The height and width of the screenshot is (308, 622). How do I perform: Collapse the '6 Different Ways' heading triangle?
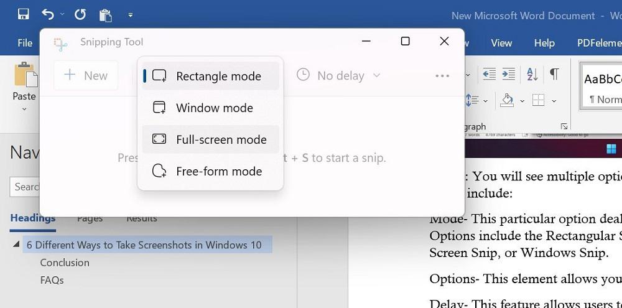tap(16, 244)
